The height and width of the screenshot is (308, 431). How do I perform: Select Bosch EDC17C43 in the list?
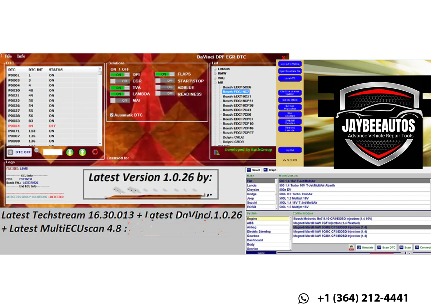[x=237, y=110]
